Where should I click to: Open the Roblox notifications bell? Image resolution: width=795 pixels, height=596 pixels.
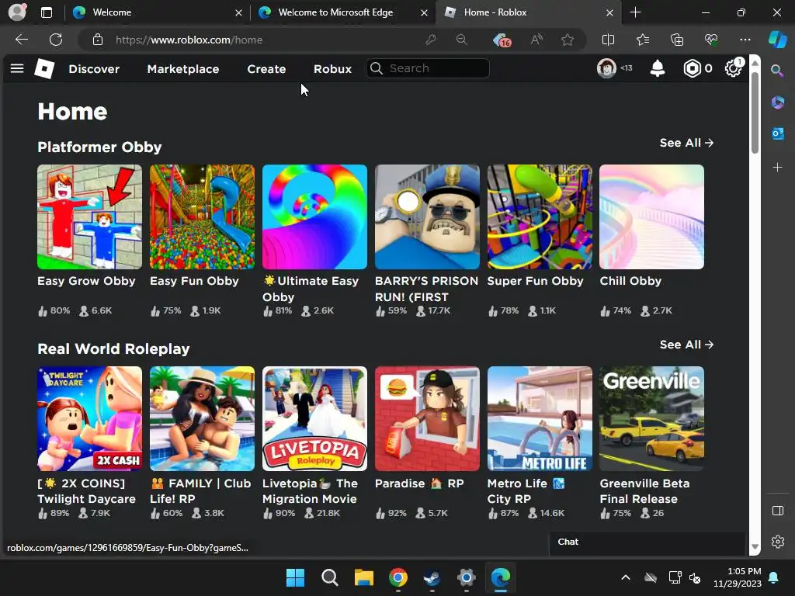[657, 68]
